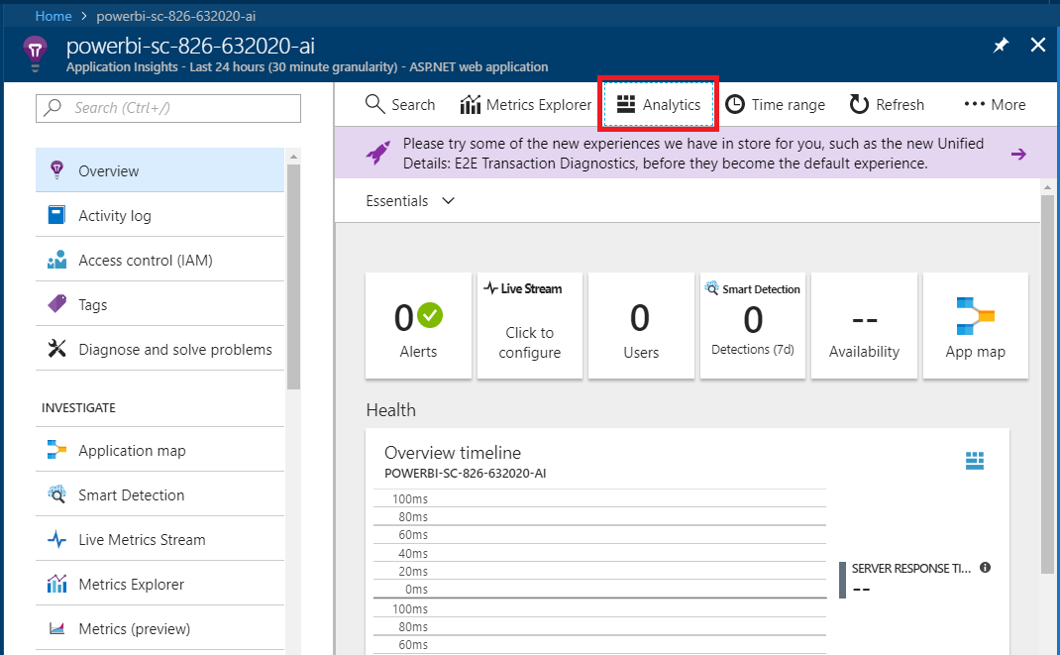Click the Application Insights lightbulb header icon
This screenshot has width=1060, height=655.
click(35, 54)
